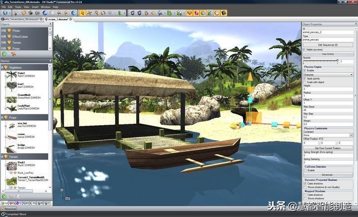358x217 pixels.
Task: Select the canoe mesh thumbnail
Action: tap(11, 137)
